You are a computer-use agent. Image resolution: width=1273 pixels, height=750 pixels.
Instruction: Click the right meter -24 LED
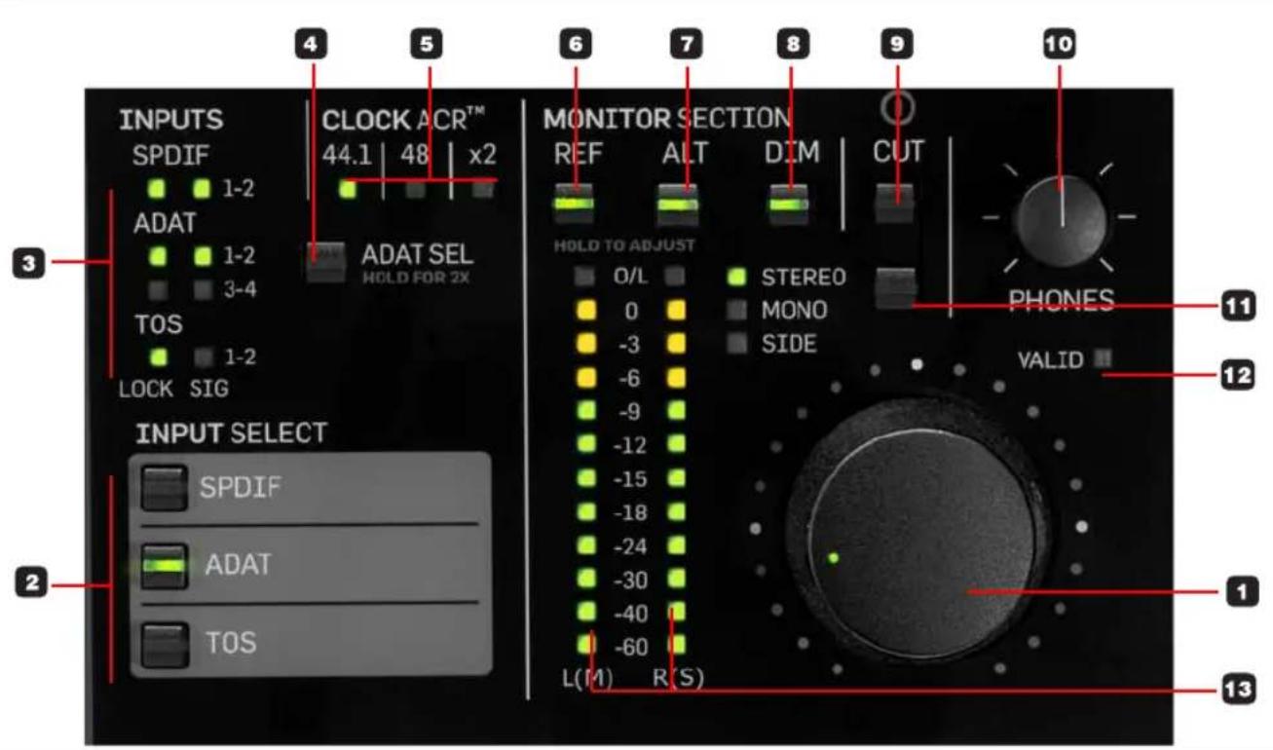(676, 545)
